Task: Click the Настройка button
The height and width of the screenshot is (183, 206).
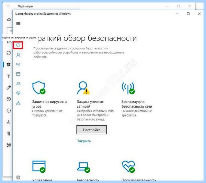Action: 92,130
